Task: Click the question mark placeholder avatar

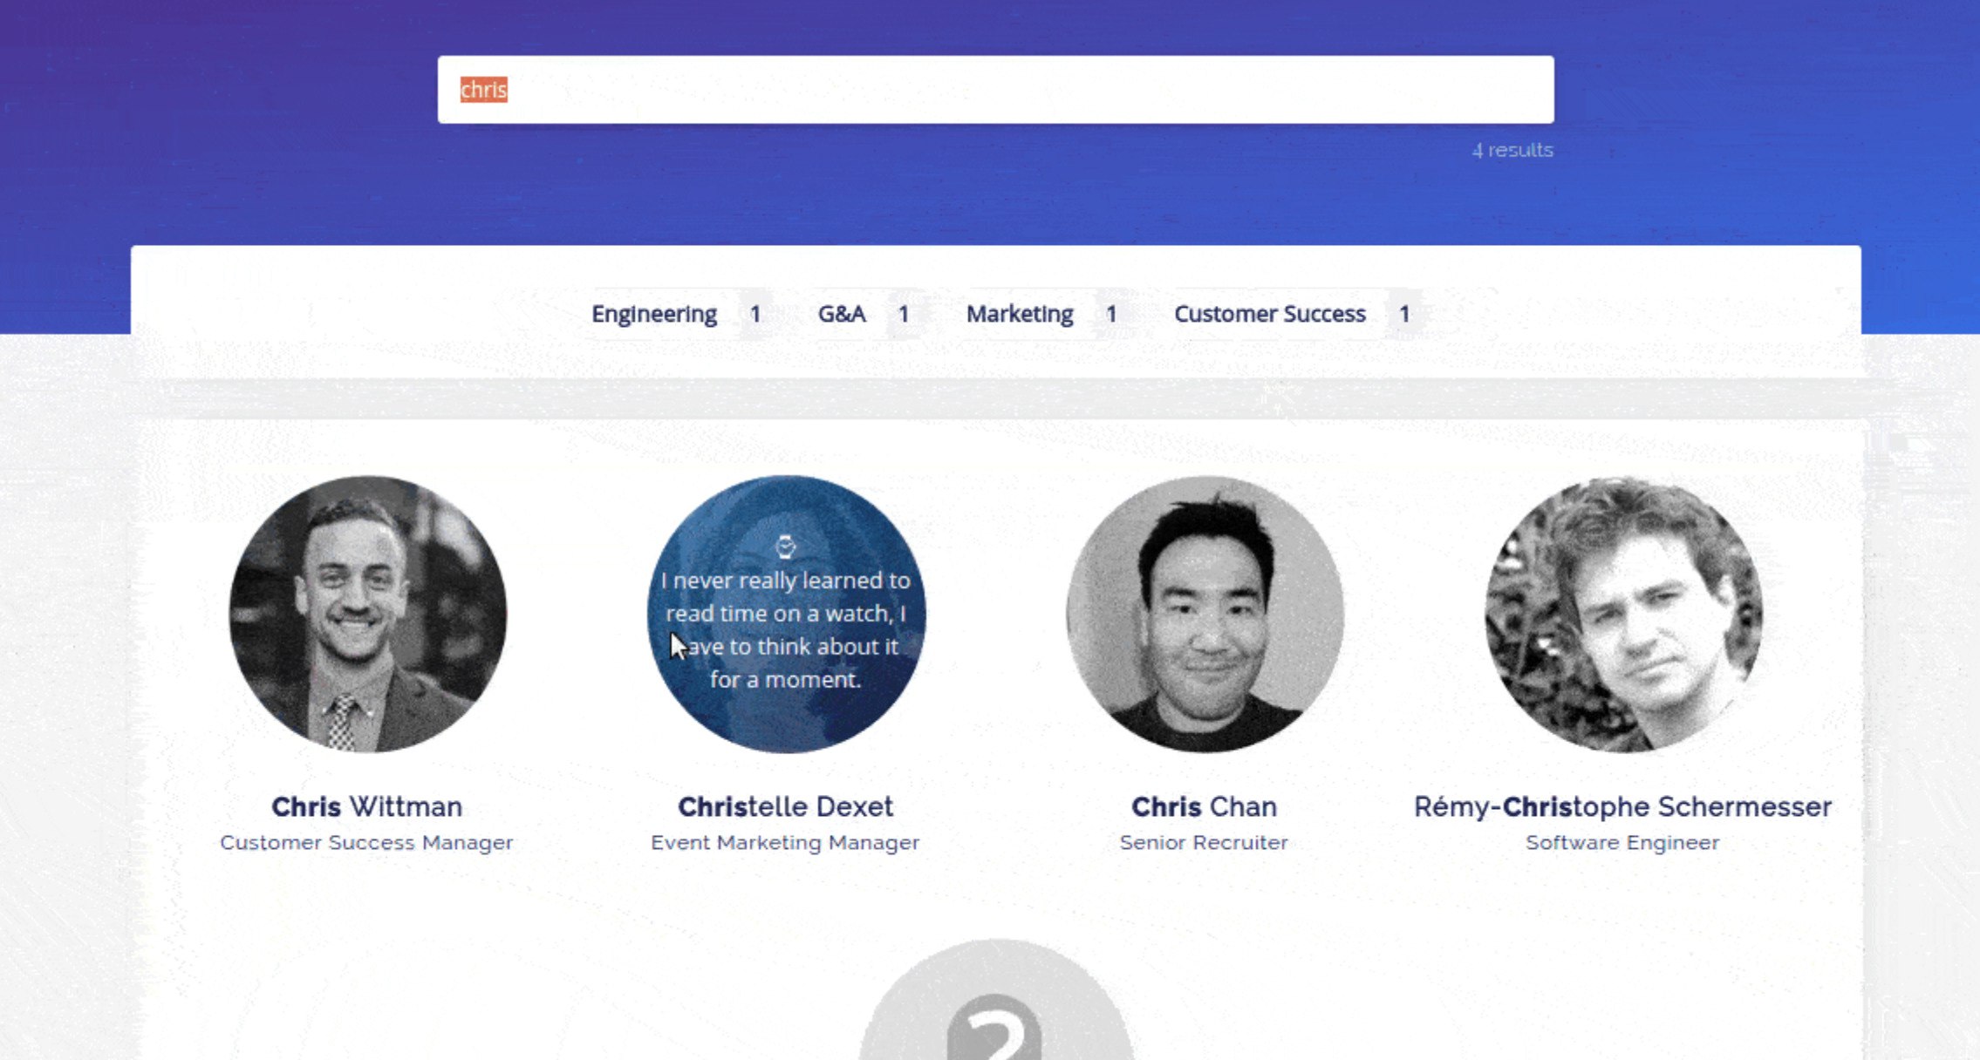Action: pos(995,1000)
